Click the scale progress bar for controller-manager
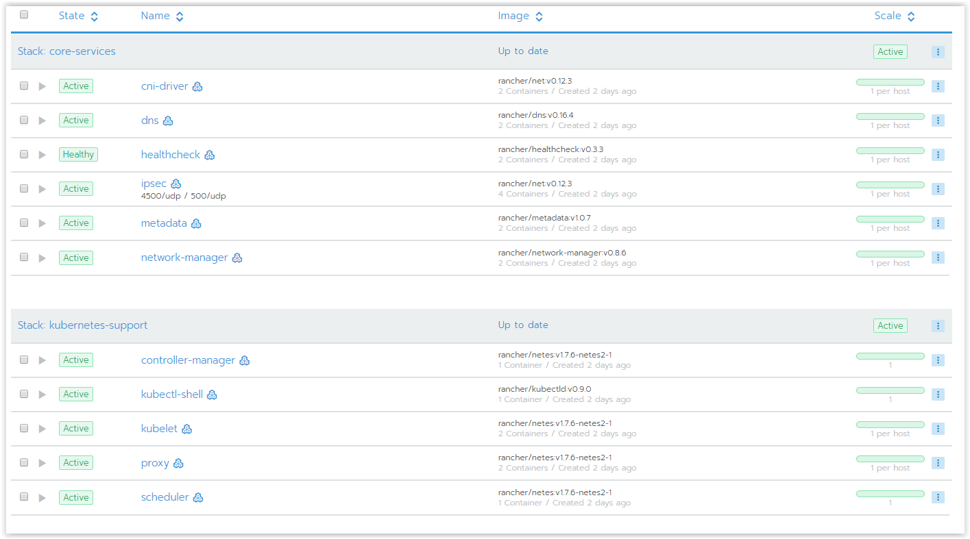 (890, 356)
